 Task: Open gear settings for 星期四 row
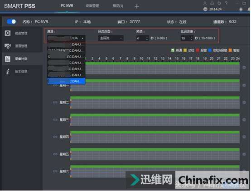coord(244,137)
